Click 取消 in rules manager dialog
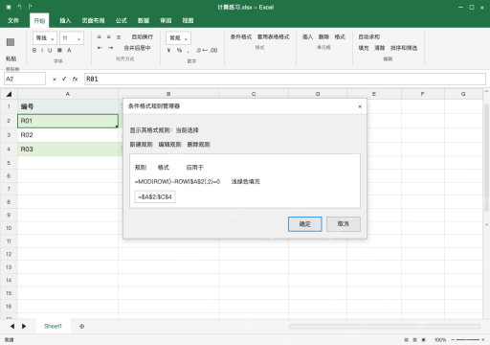490x345 pixels. (x=344, y=224)
